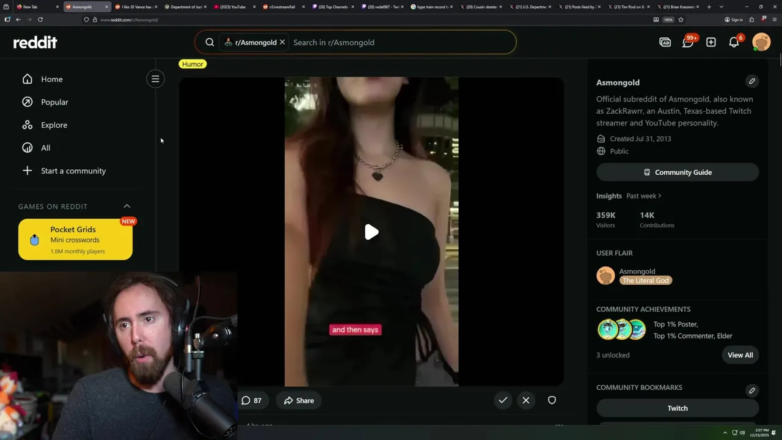Collapse the Games on Reddit section
This screenshot has width=782, height=440.
(x=127, y=206)
